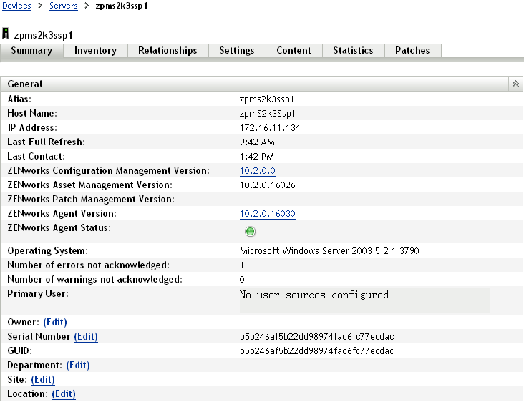Go to the Settings tab
The height and width of the screenshot is (402, 524).
pos(236,51)
